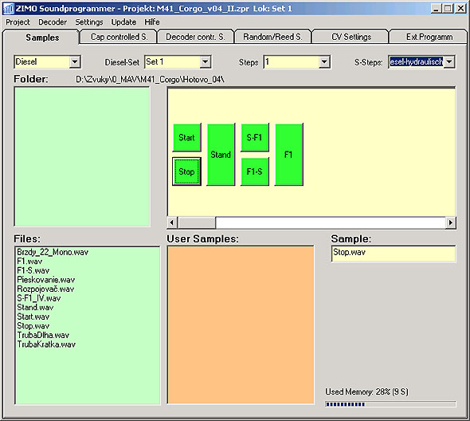Click the Used Memory: 28% (9 S) label
Image resolution: width=470 pixels, height=421 pixels.
click(x=366, y=391)
